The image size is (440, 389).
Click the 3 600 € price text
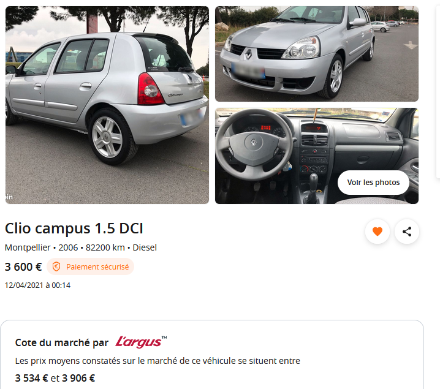(23, 266)
